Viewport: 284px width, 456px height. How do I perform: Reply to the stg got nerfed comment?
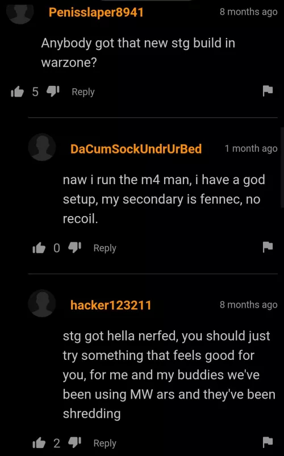105,443
